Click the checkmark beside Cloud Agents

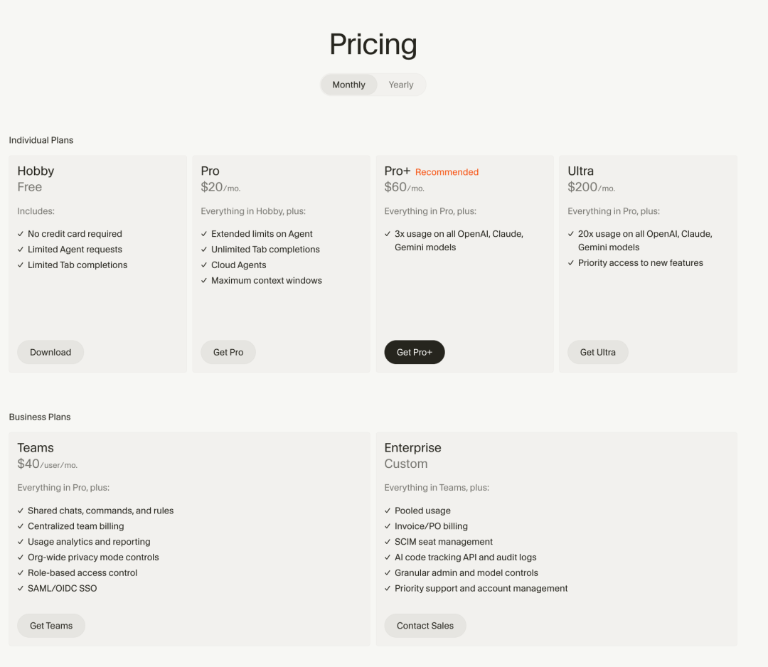tap(204, 265)
